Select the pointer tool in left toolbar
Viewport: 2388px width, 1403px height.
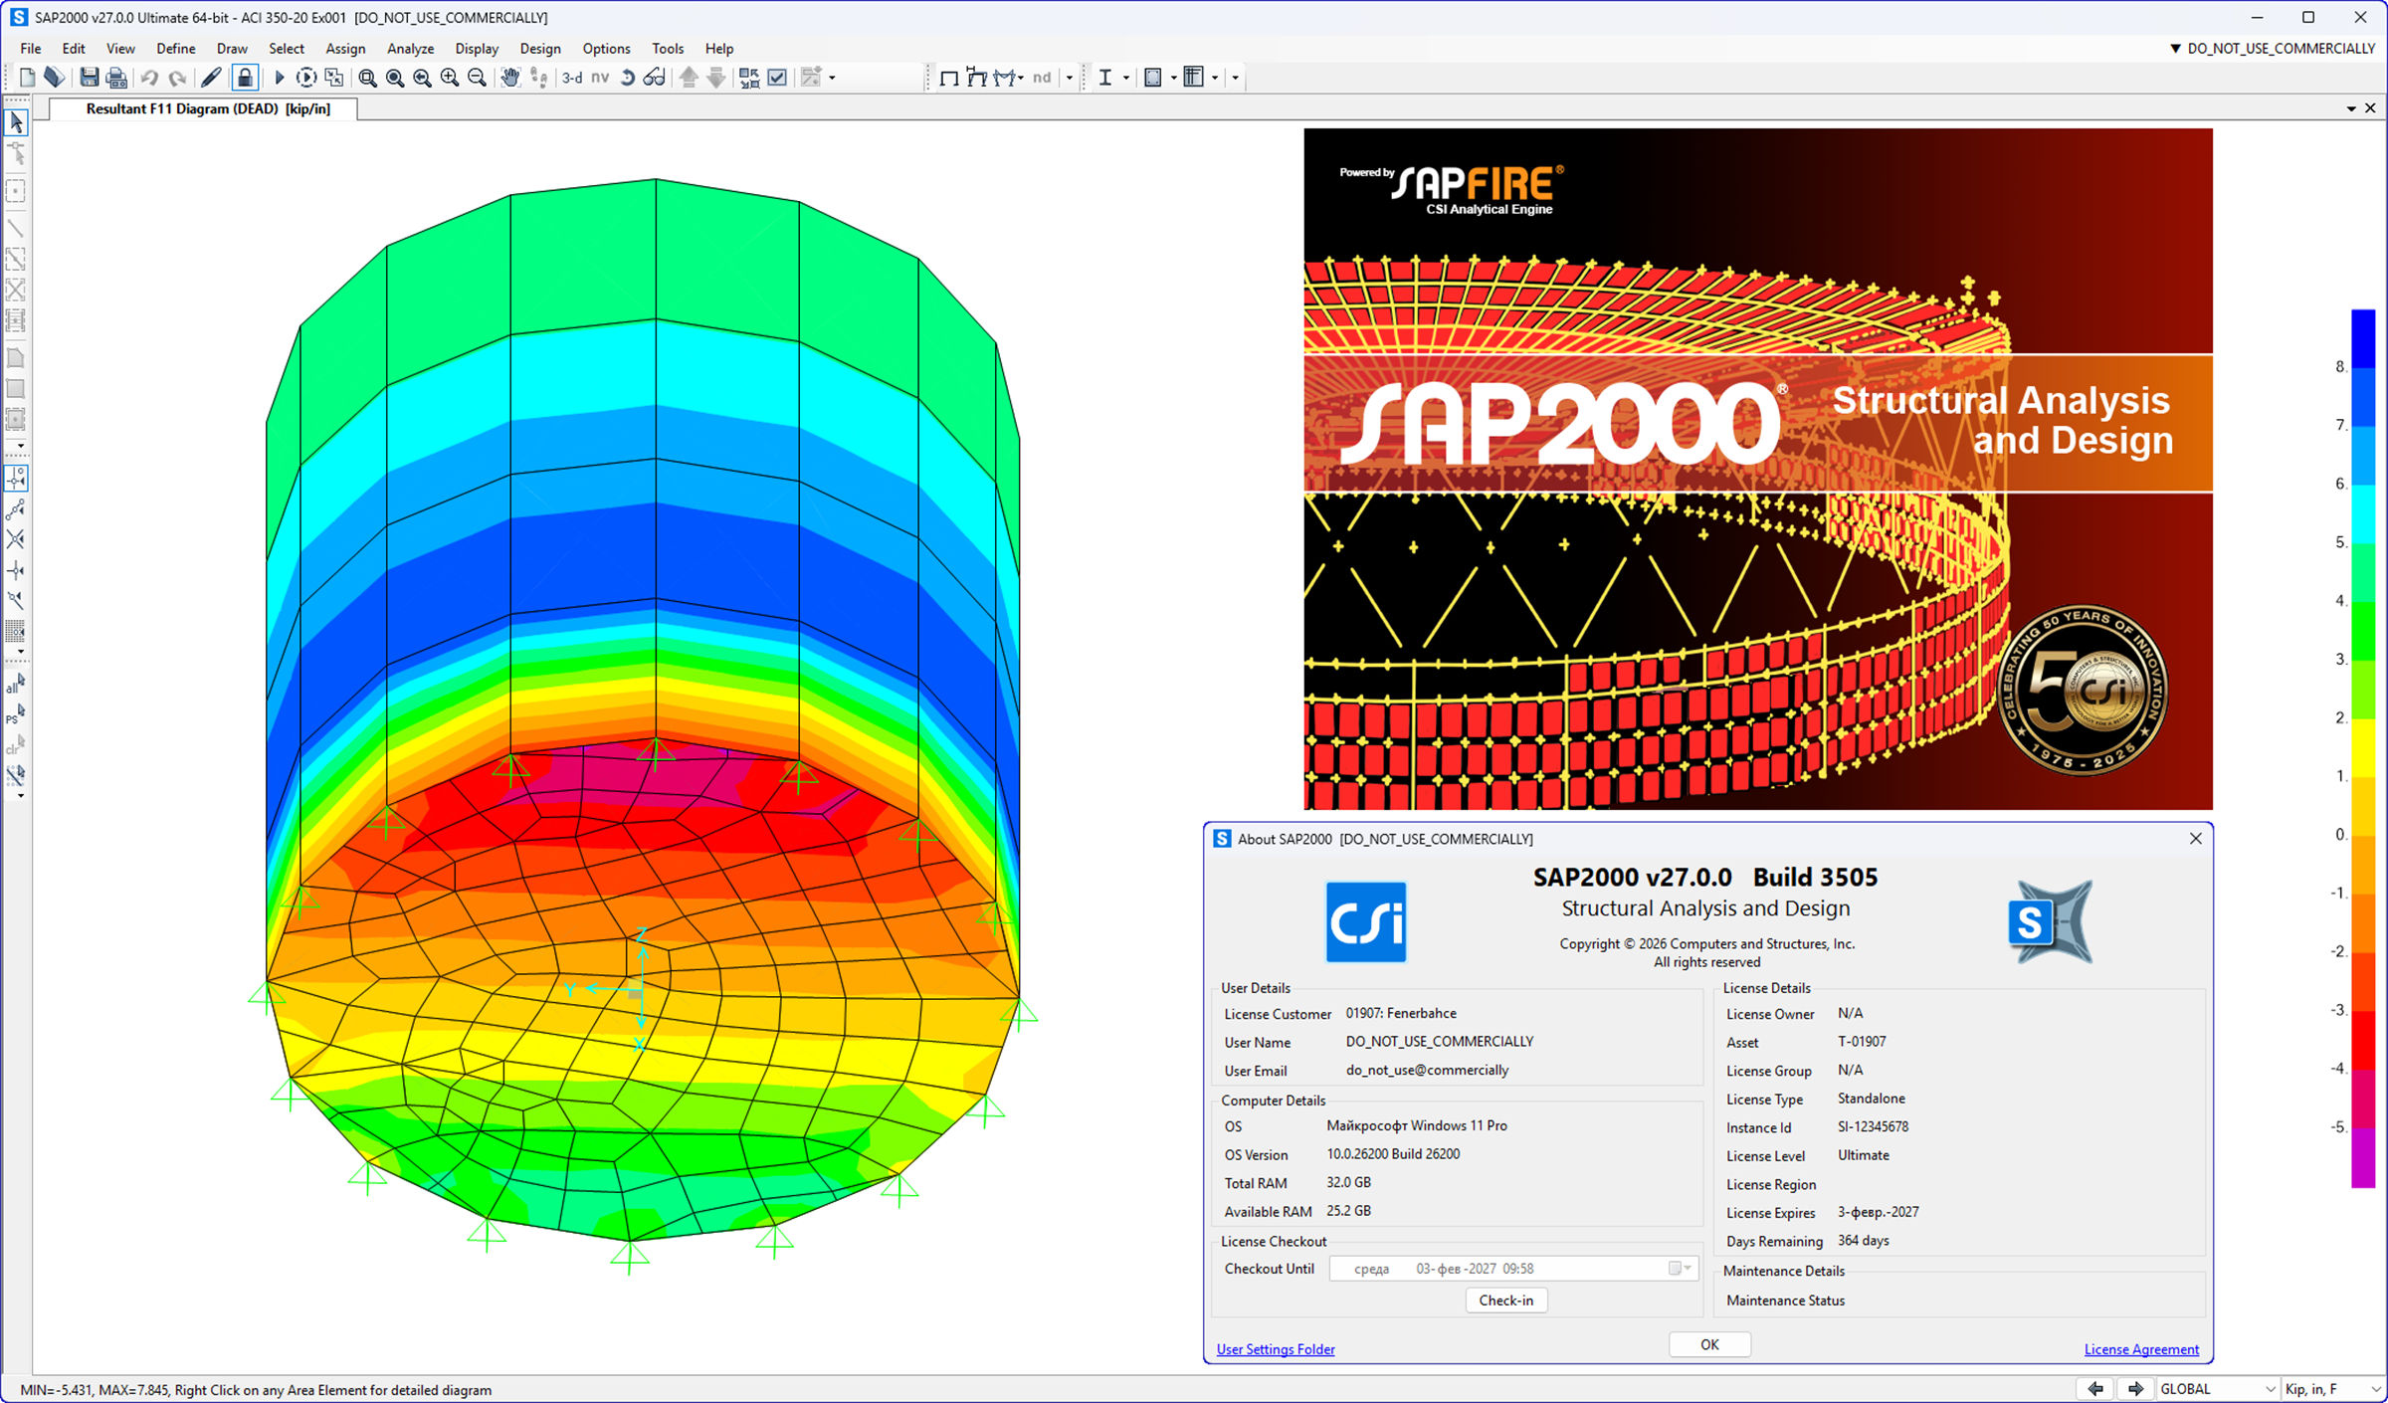tap(16, 122)
